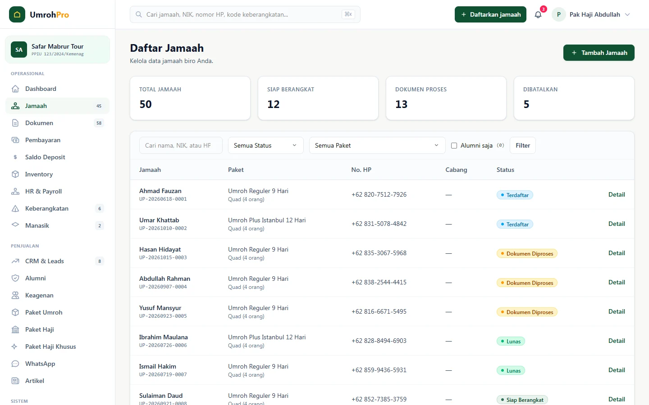Click phone number +62 816-6671-5495
The image size is (649, 405).
(379, 311)
